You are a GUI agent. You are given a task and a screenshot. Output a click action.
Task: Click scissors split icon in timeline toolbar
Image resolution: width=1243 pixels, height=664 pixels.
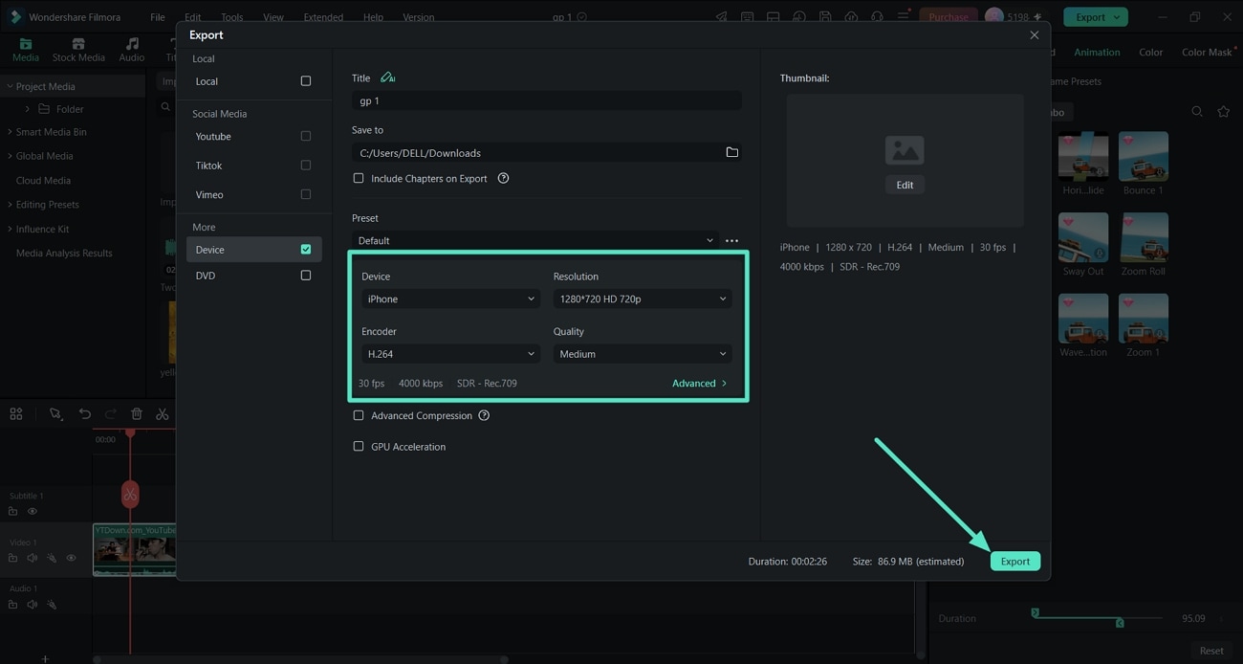pos(163,413)
